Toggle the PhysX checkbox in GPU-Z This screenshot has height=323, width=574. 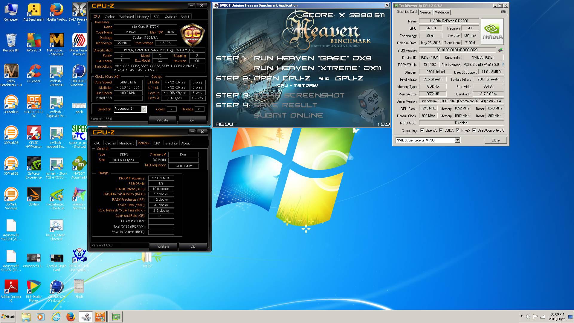pos(458,130)
